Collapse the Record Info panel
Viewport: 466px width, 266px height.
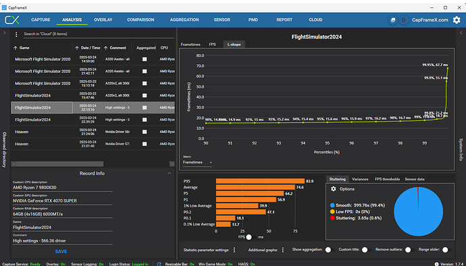[170, 174]
